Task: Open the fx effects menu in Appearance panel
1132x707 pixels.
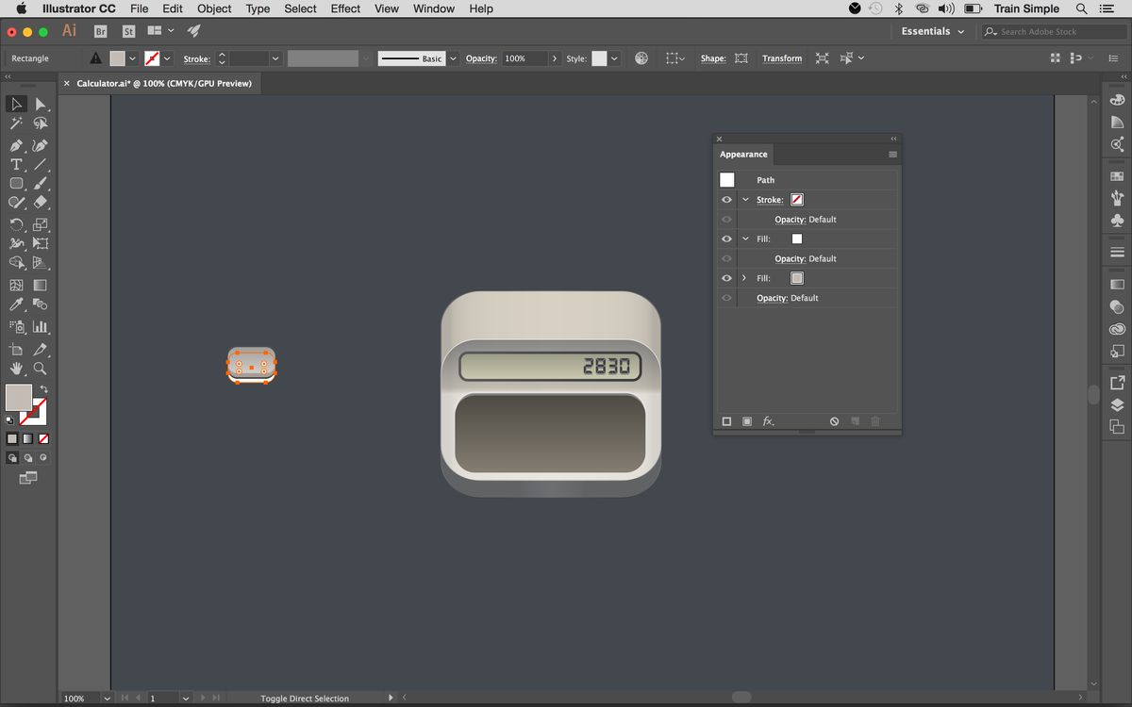Action: (x=767, y=421)
